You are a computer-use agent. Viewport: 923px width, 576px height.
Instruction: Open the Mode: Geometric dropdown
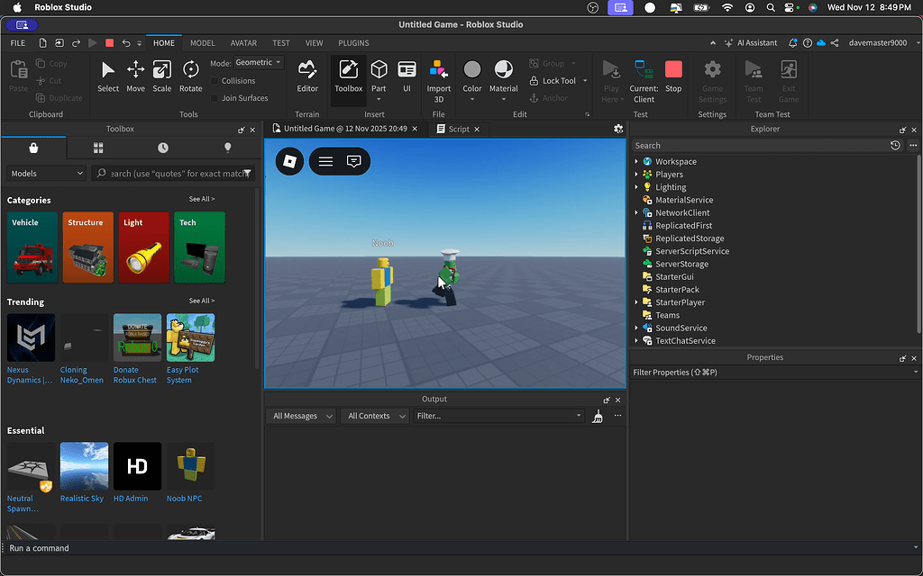pyautogui.click(x=257, y=61)
